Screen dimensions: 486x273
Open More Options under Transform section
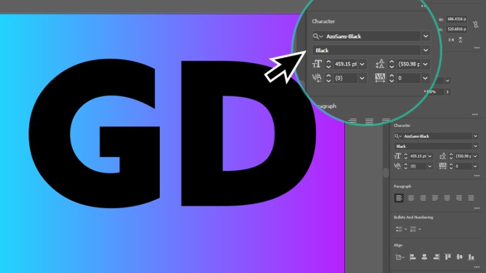point(477,48)
